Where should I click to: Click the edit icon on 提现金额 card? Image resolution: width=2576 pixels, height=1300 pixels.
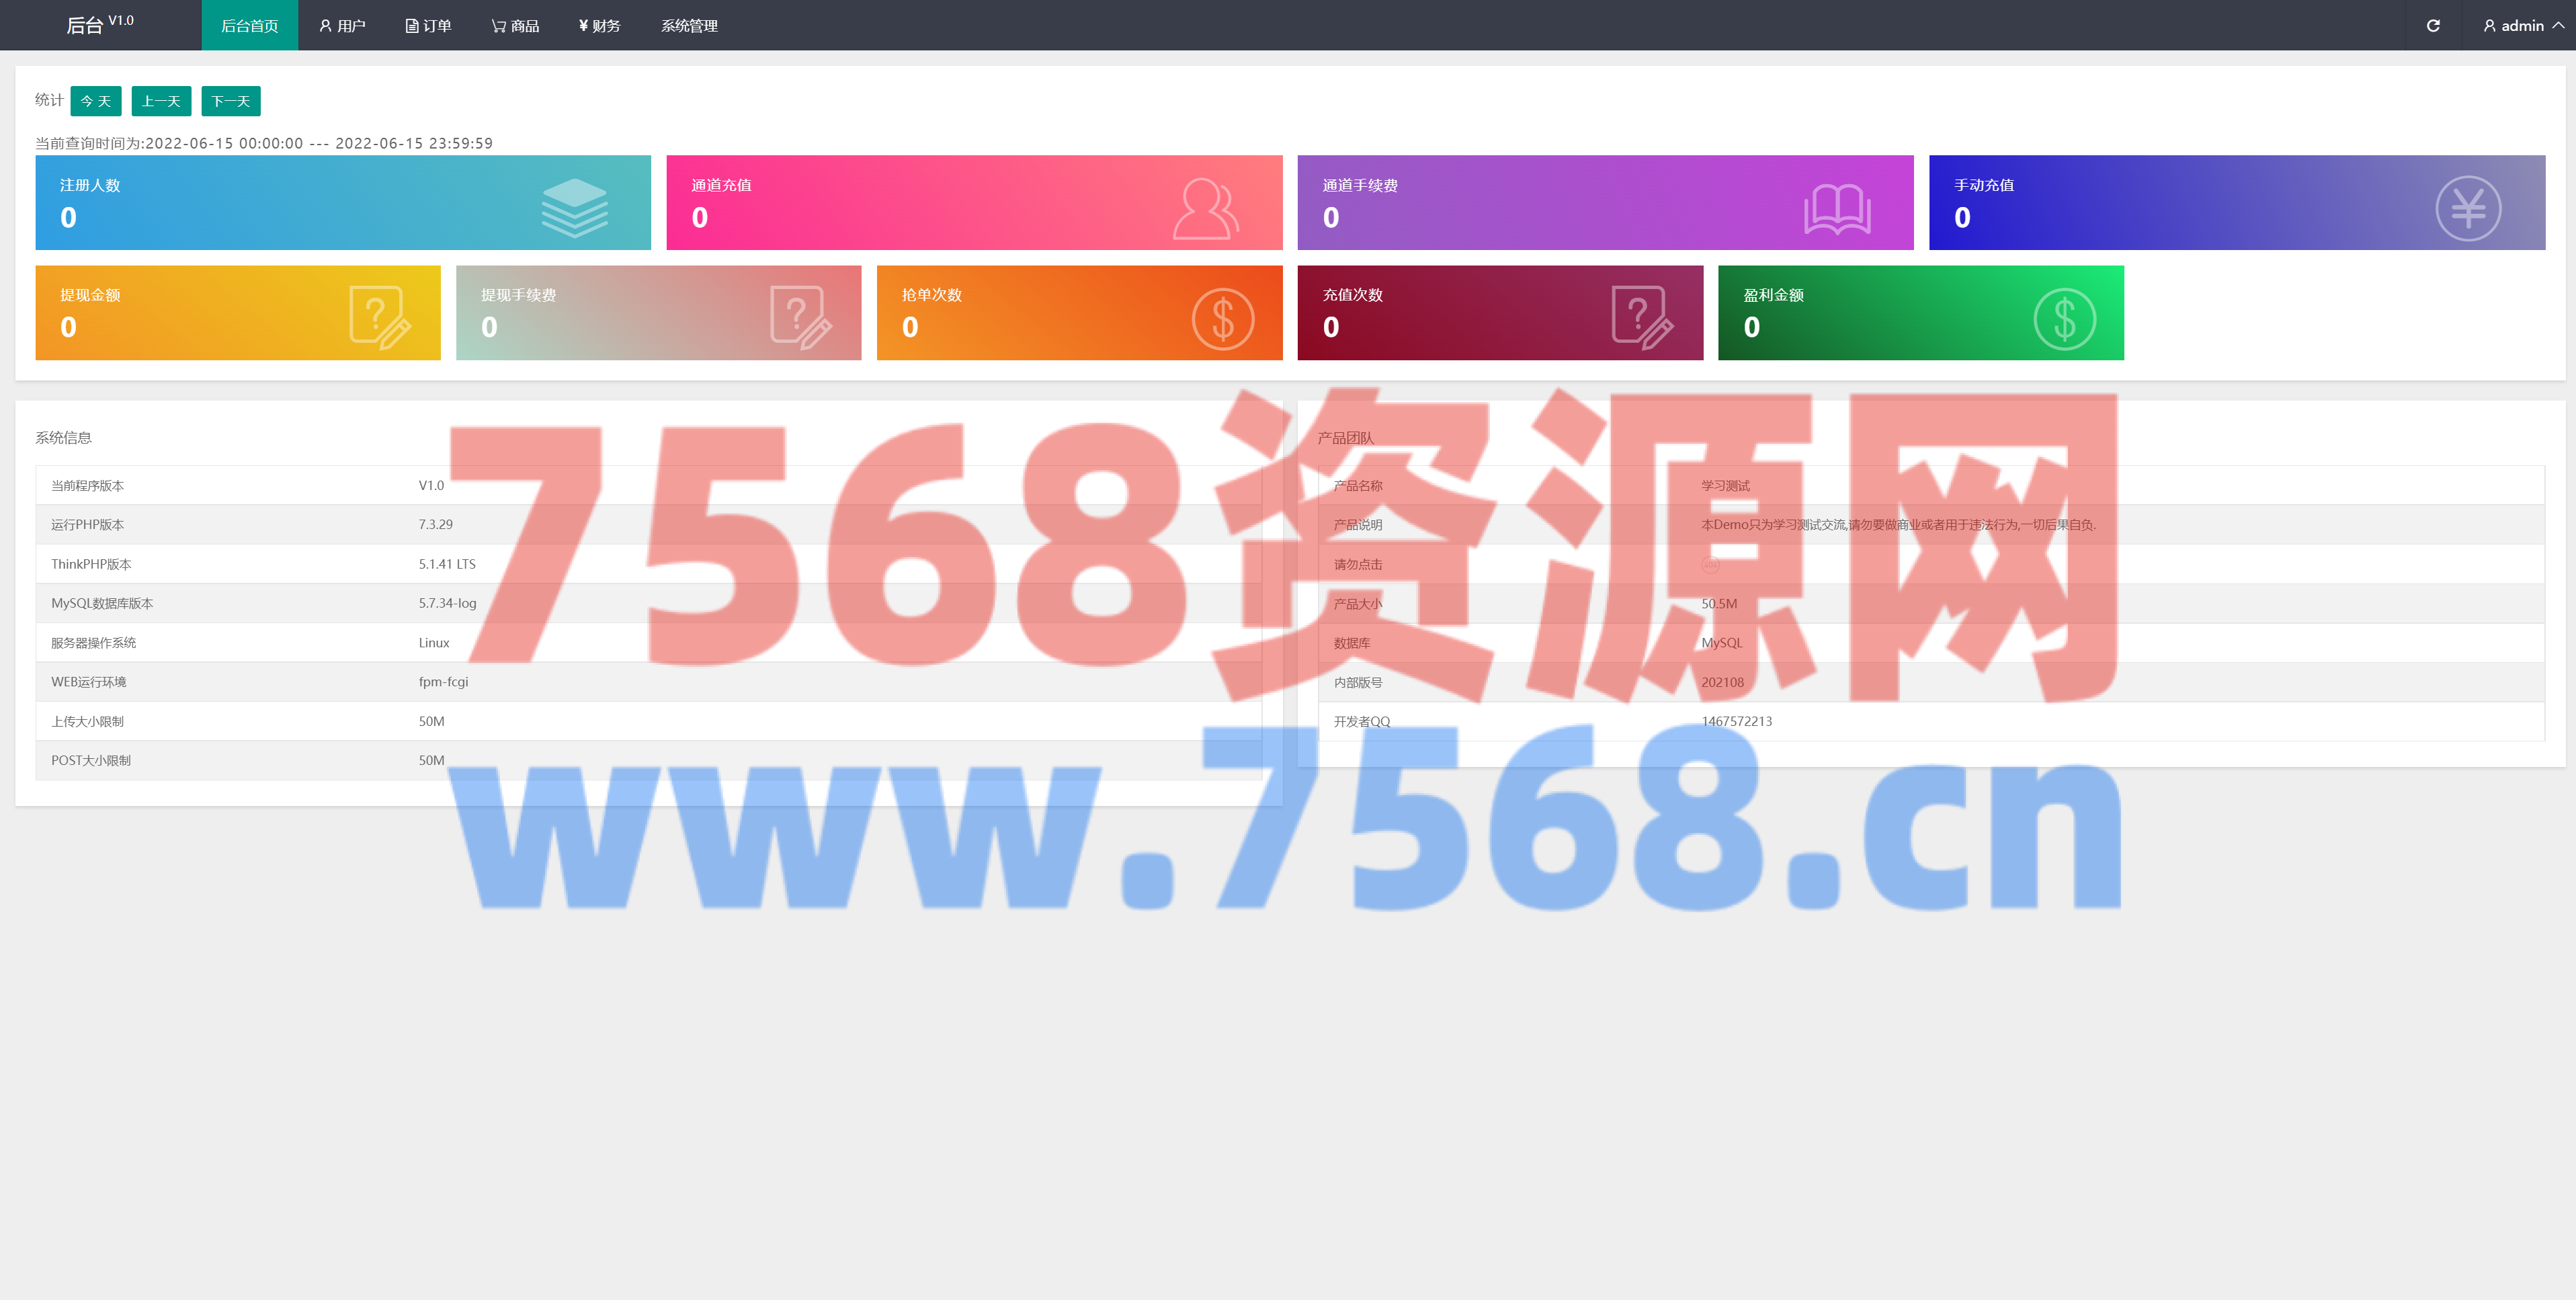(379, 317)
